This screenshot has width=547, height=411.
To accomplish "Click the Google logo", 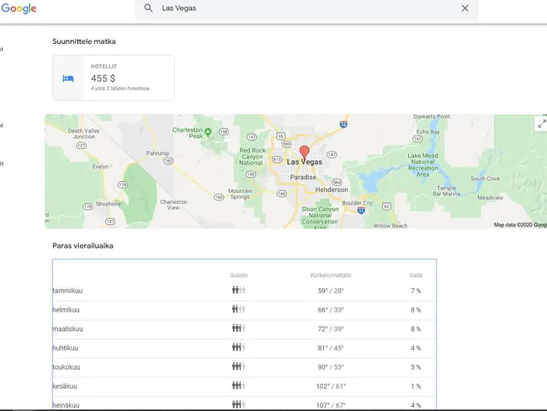I will (x=19, y=8).
